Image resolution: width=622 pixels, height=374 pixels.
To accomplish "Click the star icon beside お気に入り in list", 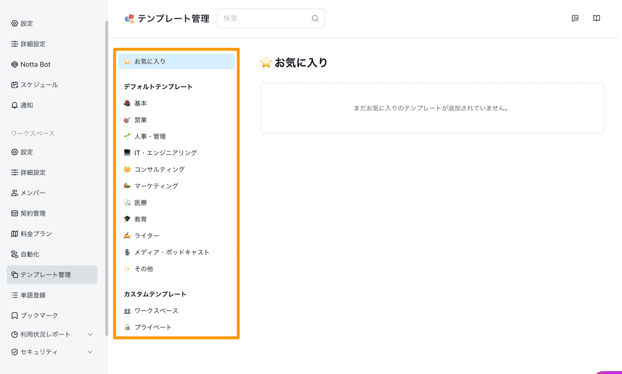I will pyautogui.click(x=127, y=61).
